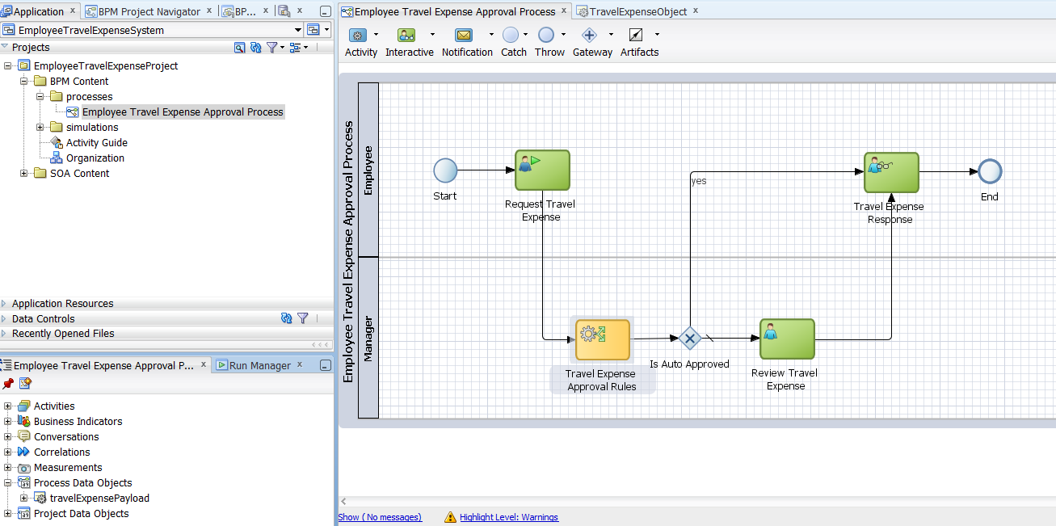Viewport: 1056px width, 526px height.
Task: Select the Activity palette icon
Action: pos(358,35)
